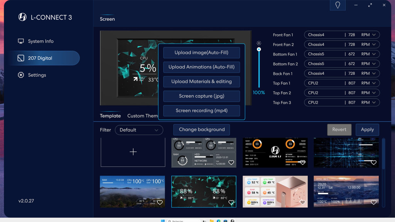This screenshot has height=222, width=395.
Task: Click the plus icon to add a template
Action: (133, 152)
